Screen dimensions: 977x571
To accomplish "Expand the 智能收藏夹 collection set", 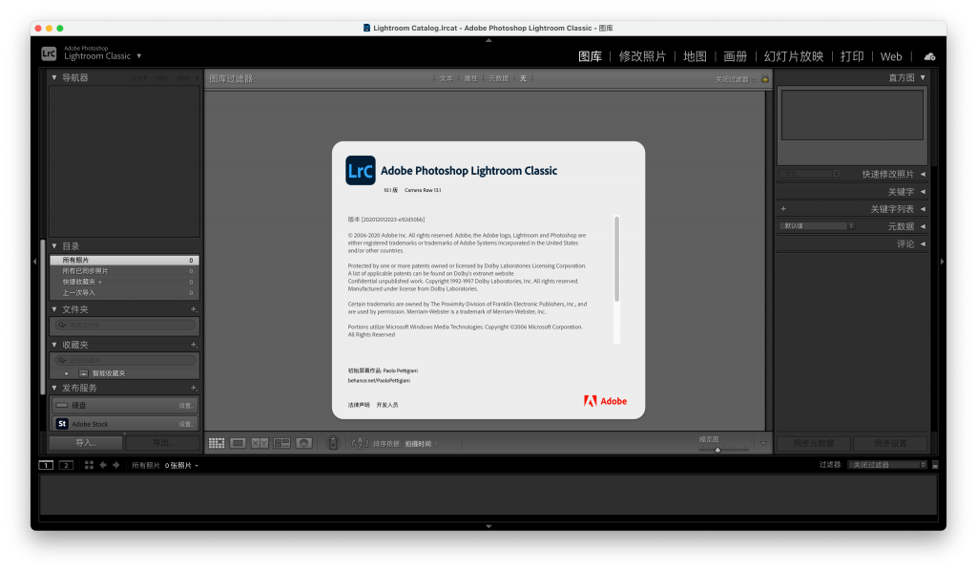I will (67, 373).
